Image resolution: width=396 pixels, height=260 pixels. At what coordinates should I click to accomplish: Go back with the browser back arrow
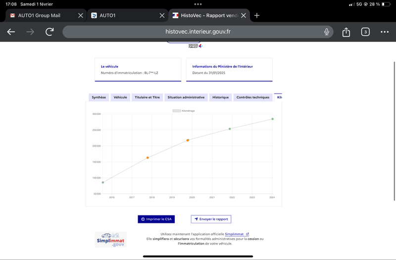11,32
